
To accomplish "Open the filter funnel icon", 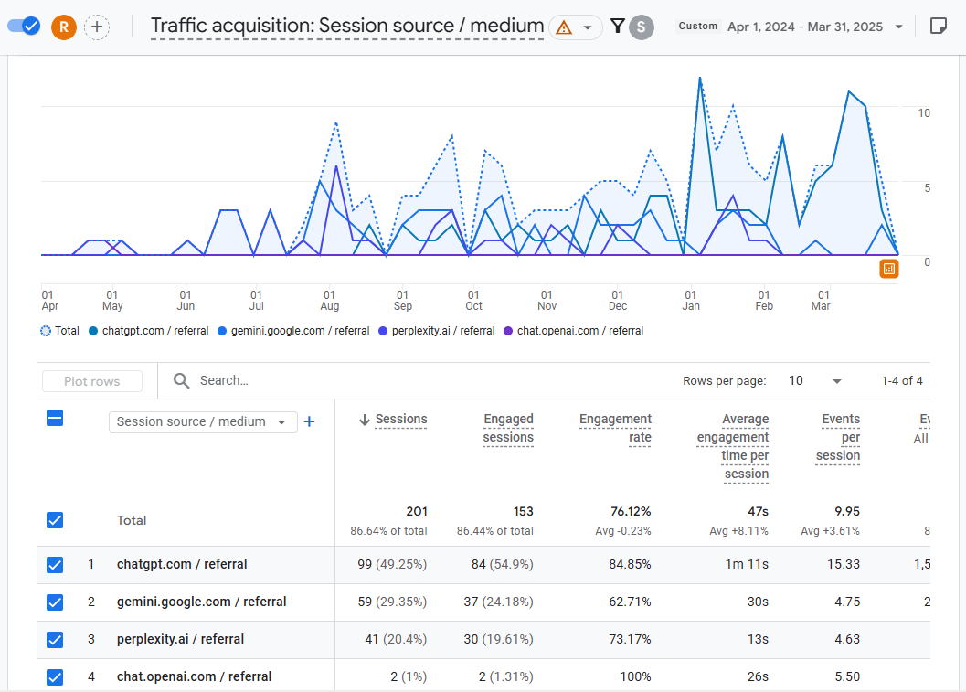I will tap(617, 27).
